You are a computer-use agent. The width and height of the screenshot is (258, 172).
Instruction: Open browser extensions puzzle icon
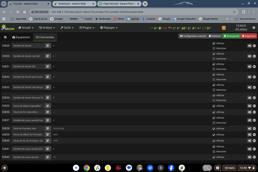(x=244, y=12)
